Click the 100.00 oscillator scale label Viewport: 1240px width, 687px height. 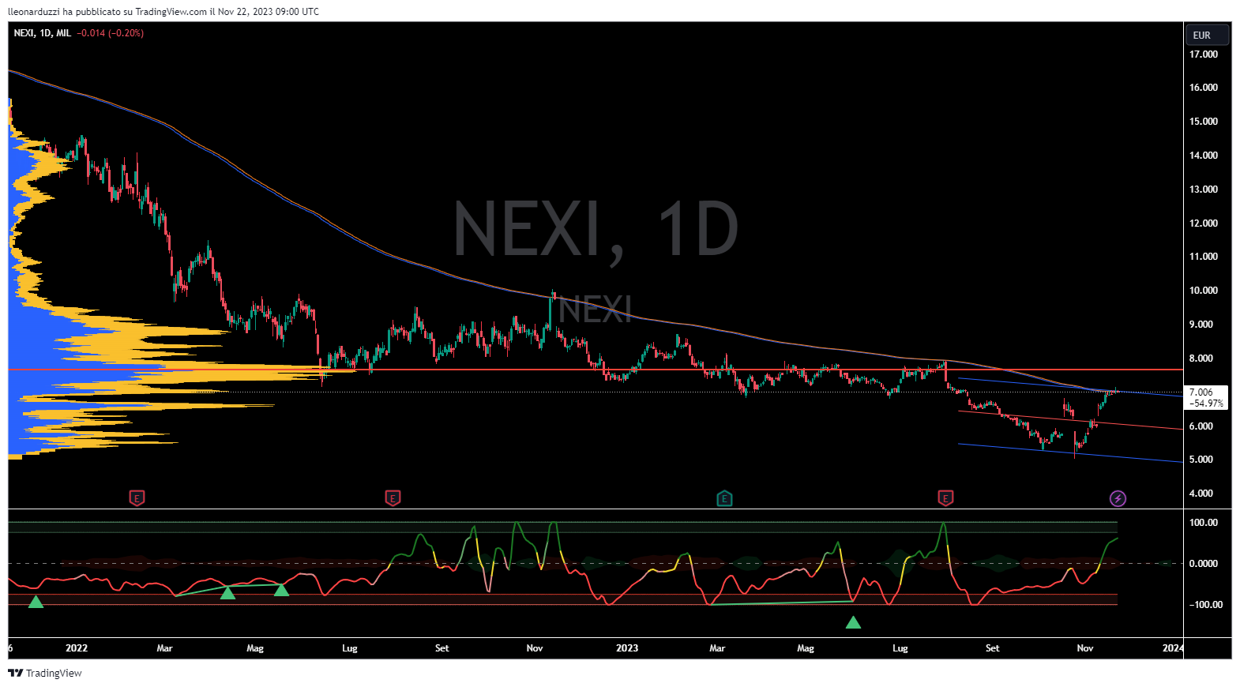1204,523
